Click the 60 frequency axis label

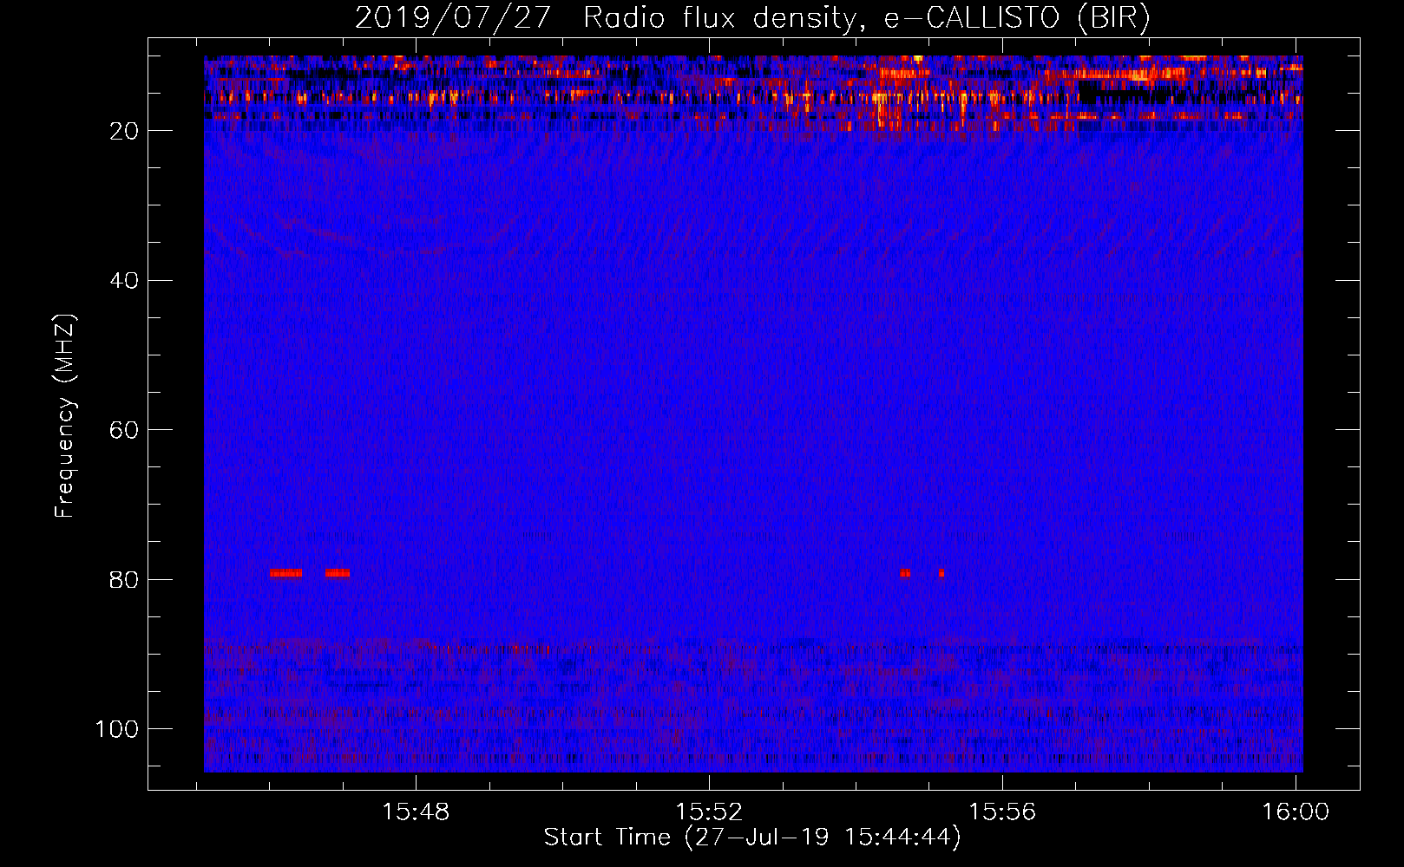pyautogui.click(x=124, y=430)
